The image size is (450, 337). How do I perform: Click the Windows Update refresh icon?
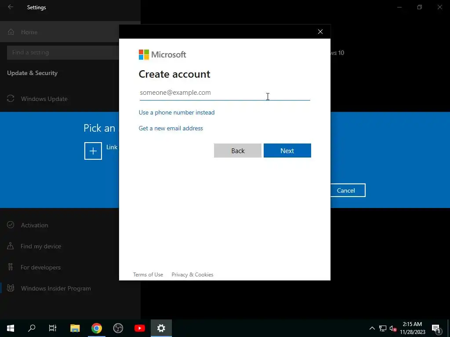click(x=11, y=99)
